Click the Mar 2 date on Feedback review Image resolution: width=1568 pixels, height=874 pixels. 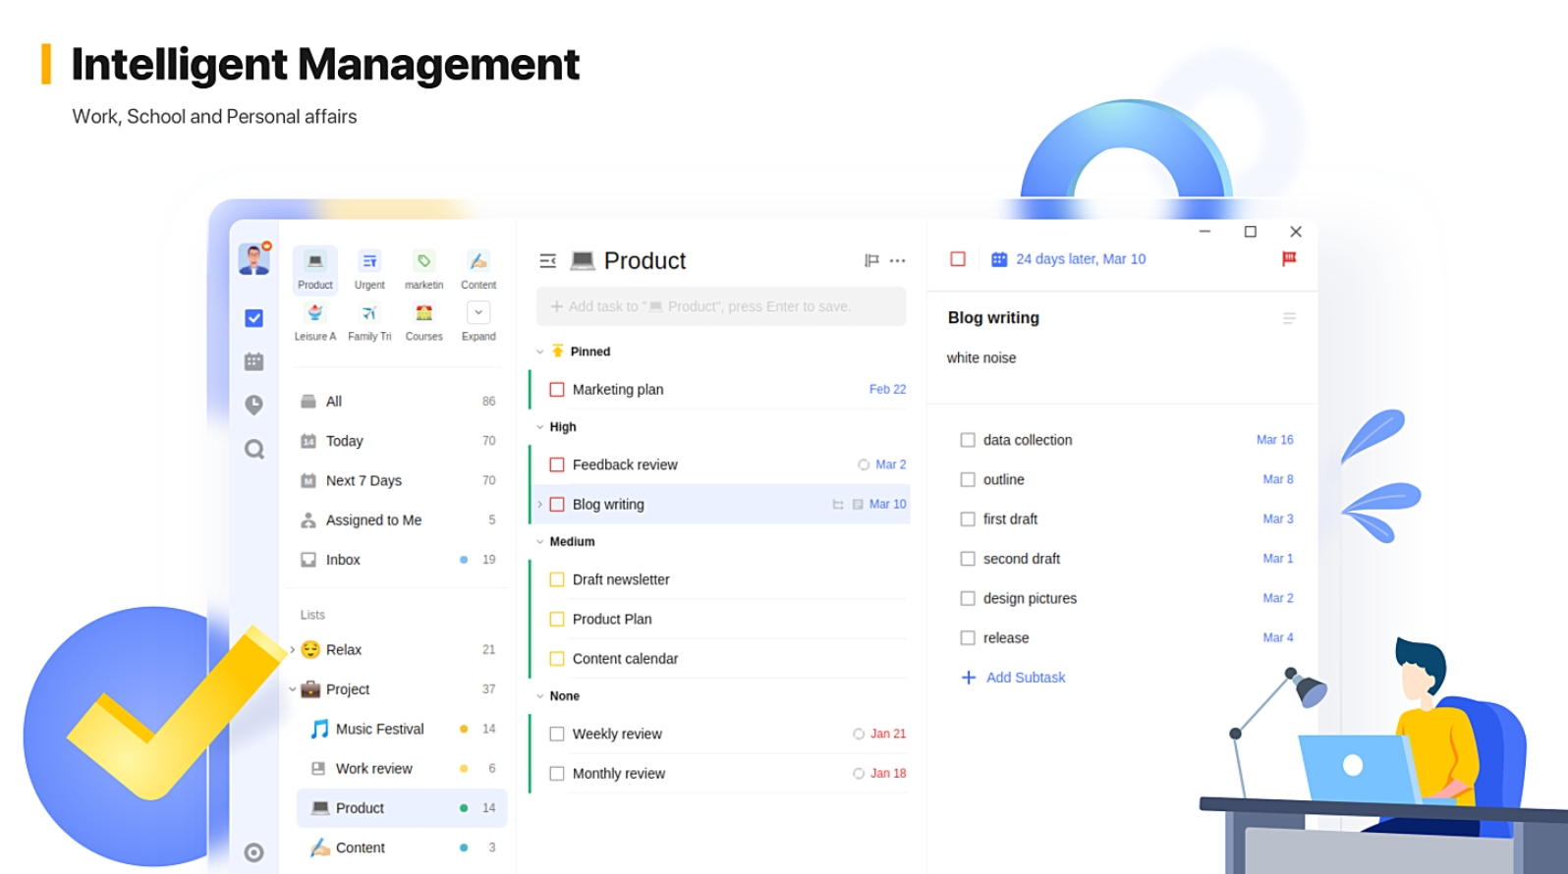coord(891,464)
